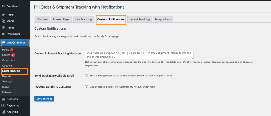Viewport: 271px width, 116px height.
Task: Click the Products box icon
Action: [x=3, y=99]
